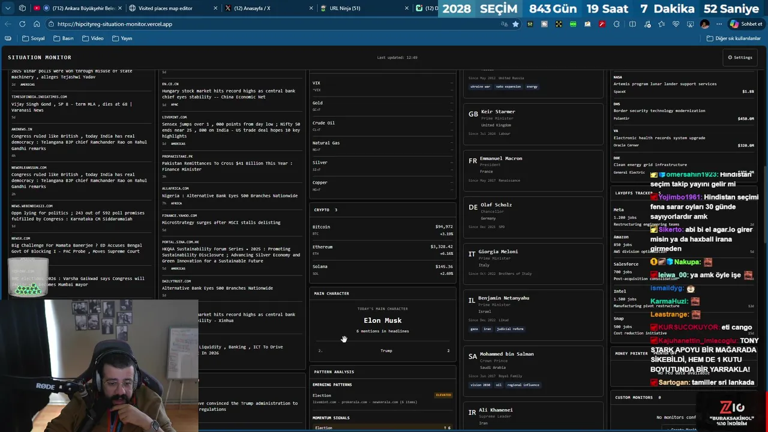Image resolution: width=768 pixels, height=432 pixels.
Task: Open Hungary stock market record highs headline
Action: pos(229,94)
